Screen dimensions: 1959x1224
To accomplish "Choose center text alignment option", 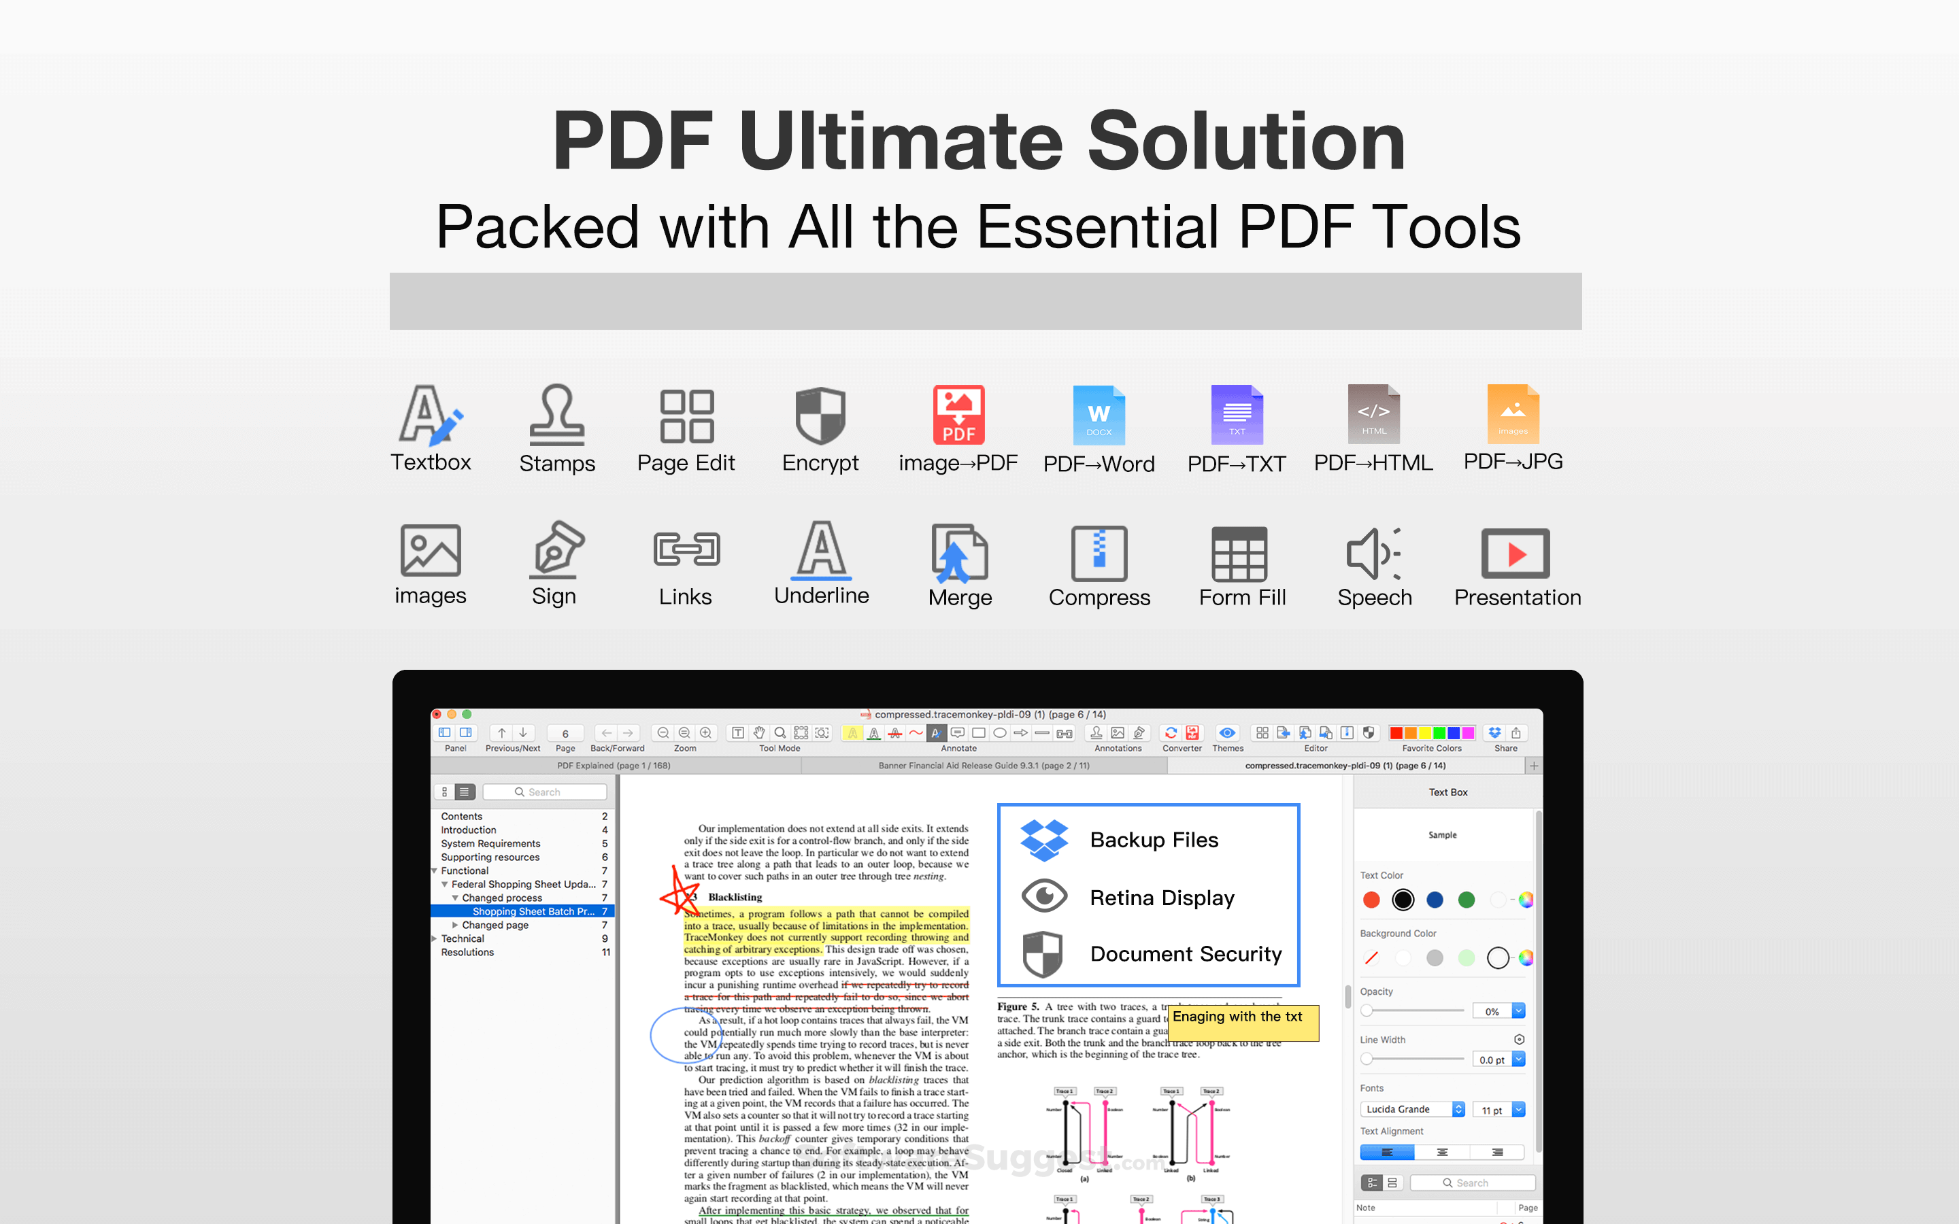I will point(1442,1152).
